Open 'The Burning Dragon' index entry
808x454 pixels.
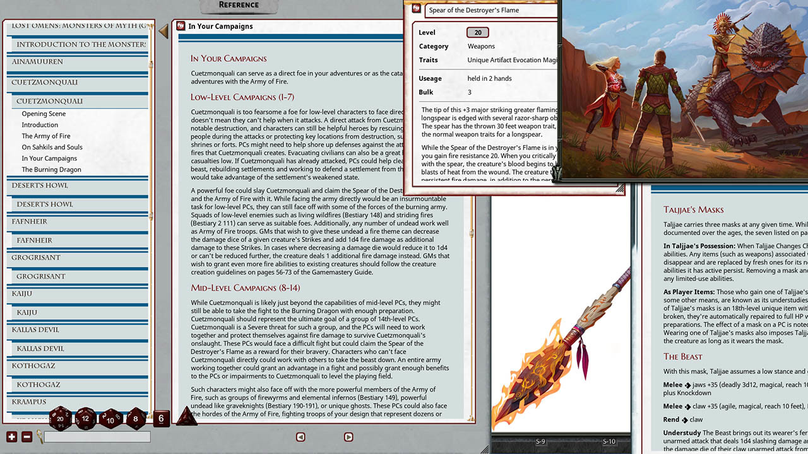[51, 170]
